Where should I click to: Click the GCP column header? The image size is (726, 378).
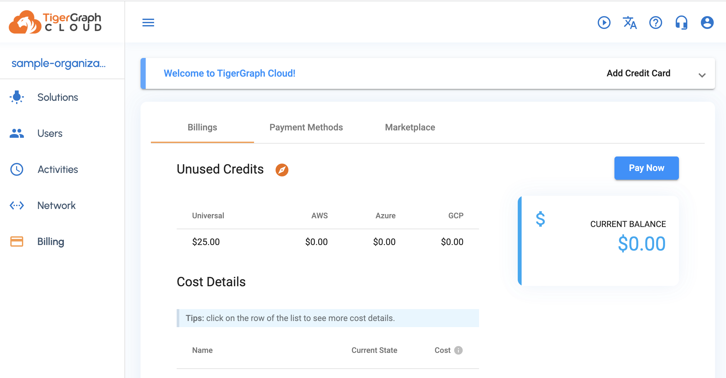456,216
